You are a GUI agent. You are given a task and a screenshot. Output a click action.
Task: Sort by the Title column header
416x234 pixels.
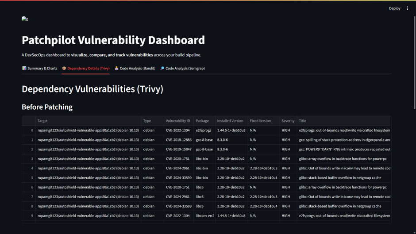click(343, 121)
